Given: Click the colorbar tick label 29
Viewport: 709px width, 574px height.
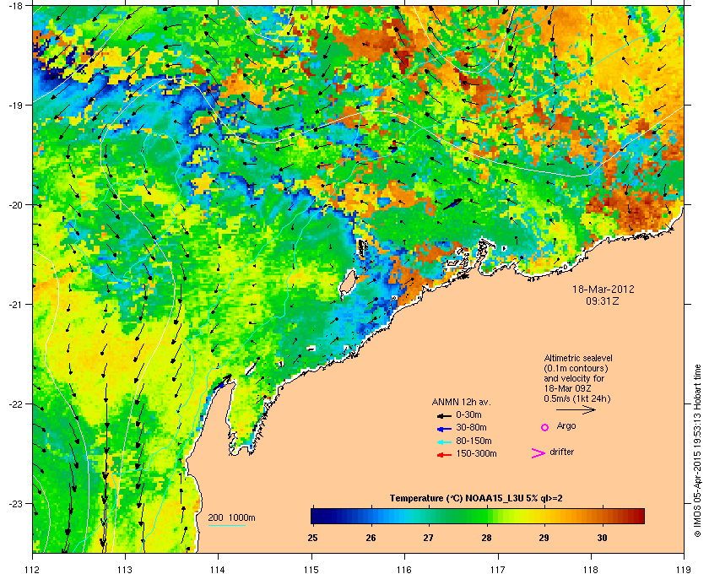Looking at the screenshot, I should (544, 538).
